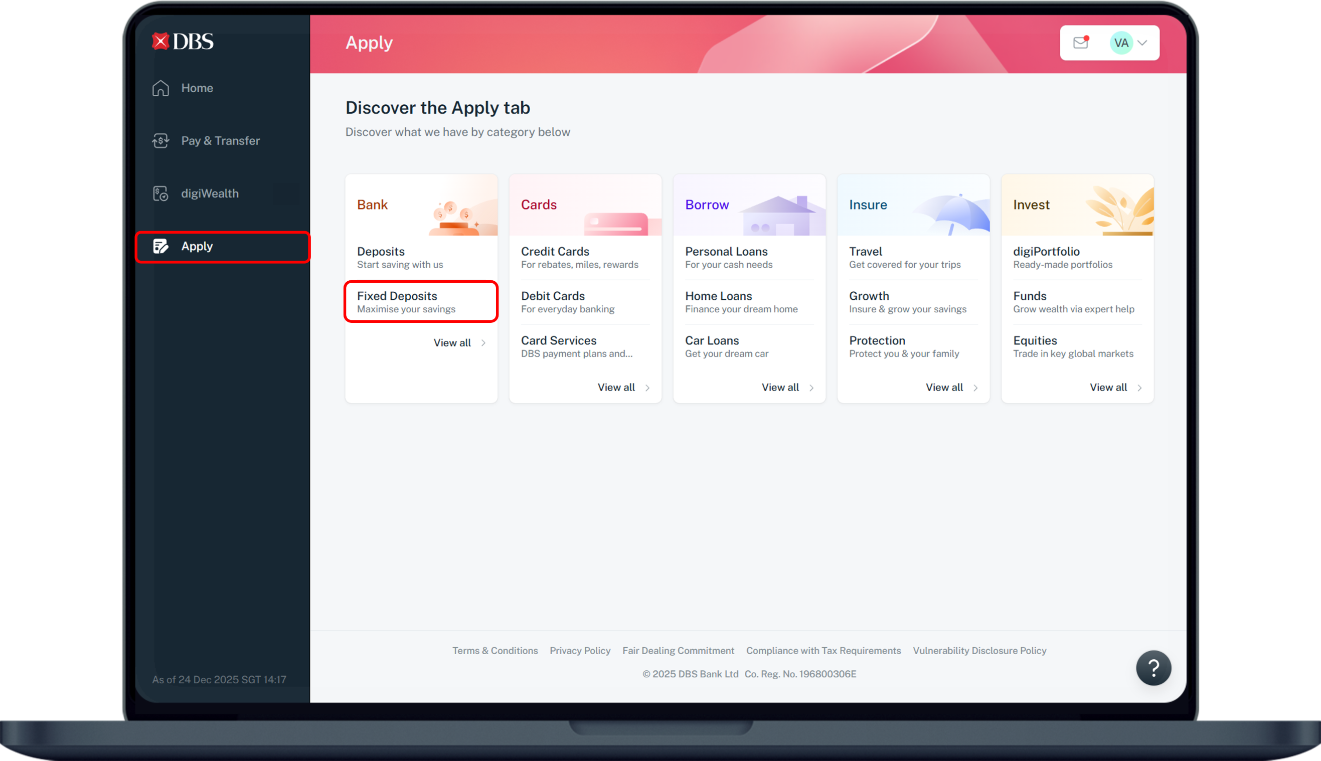
Task: Open digiPortfolio option
Action: pos(1077,258)
